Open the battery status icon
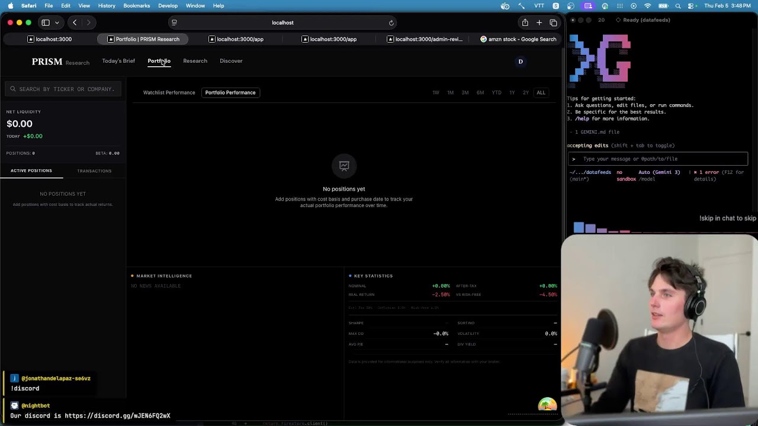The width and height of the screenshot is (758, 426). point(663,6)
